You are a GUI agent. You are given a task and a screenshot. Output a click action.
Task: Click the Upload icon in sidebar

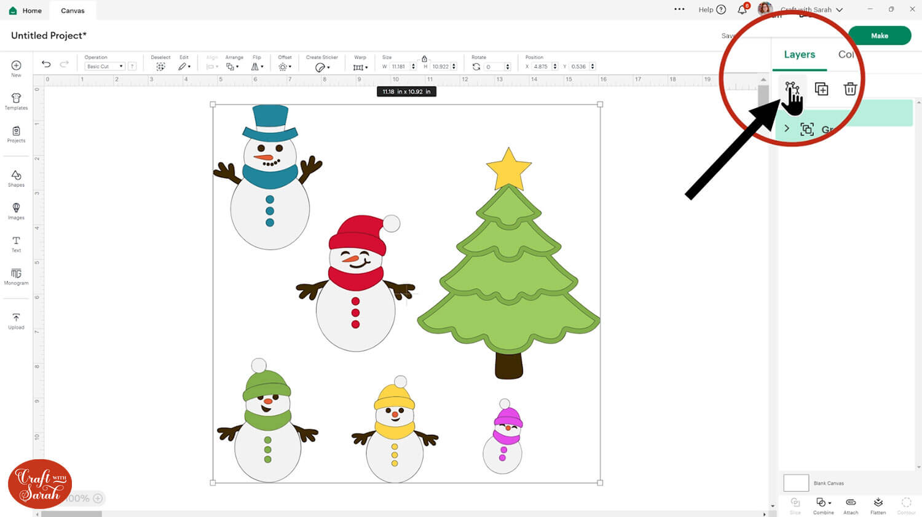pos(16,320)
